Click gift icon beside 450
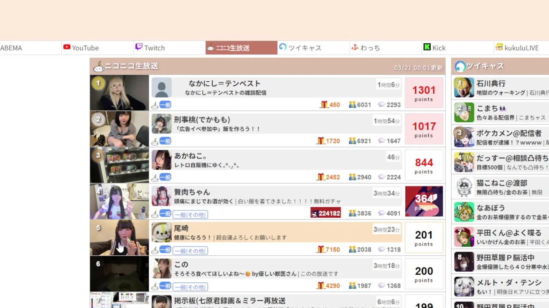 click(x=324, y=105)
